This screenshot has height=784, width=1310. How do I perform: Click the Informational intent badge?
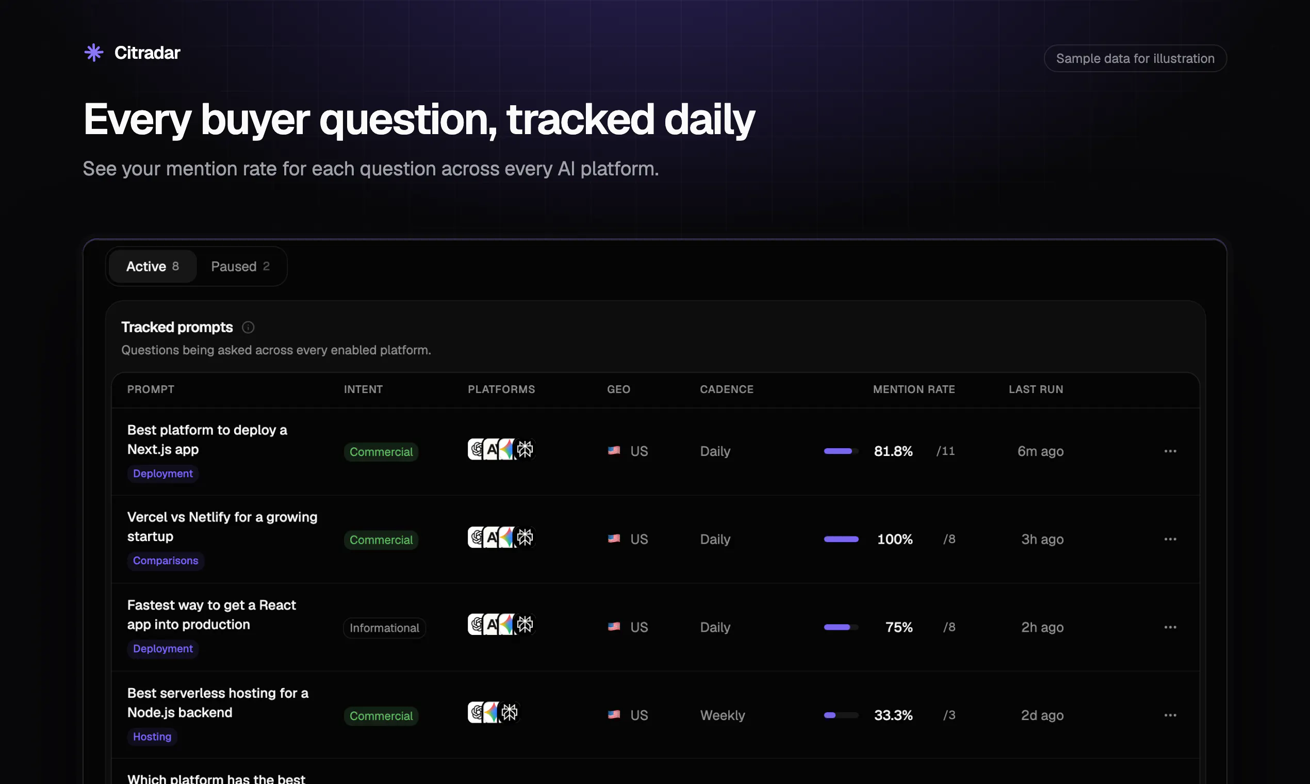click(x=385, y=628)
